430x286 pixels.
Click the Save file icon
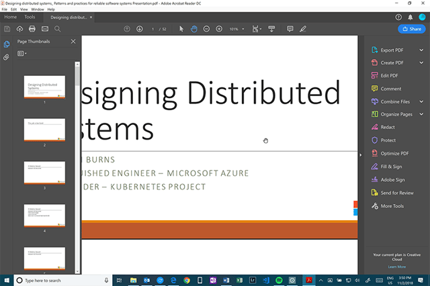pos(7,29)
